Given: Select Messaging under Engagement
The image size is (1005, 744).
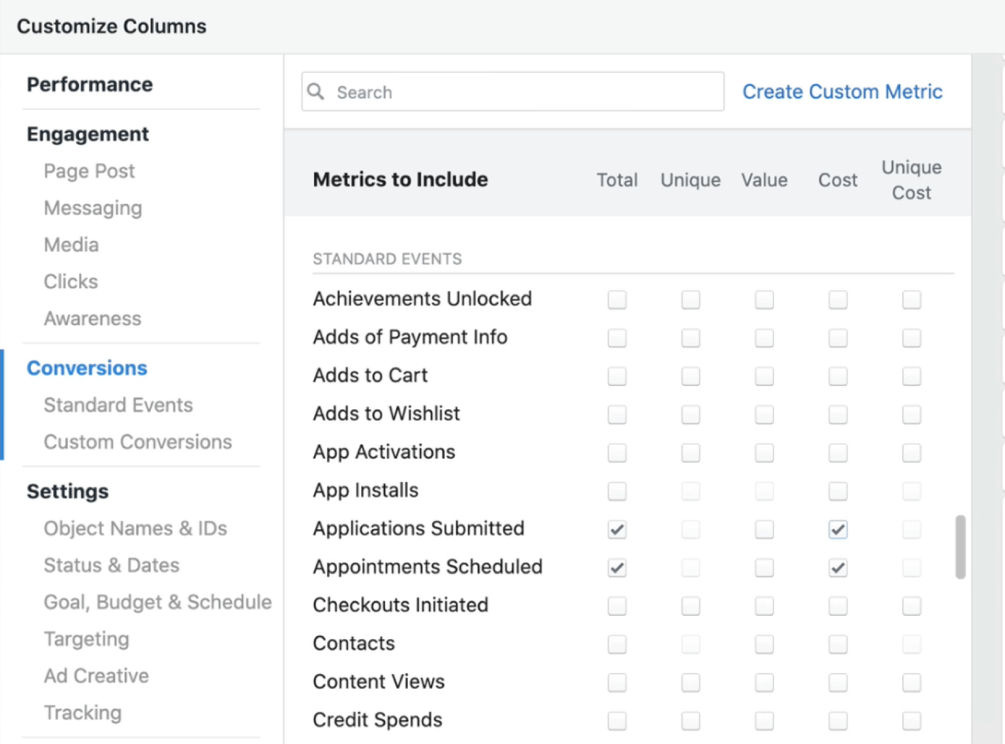Looking at the screenshot, I should coord(93,208).
